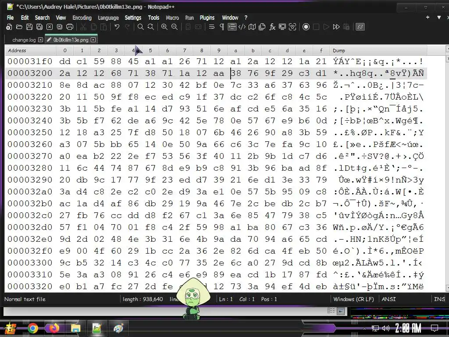The height and width of the screenshot is (337, 449).
Task: Open the Window menu
Action: 230,18
